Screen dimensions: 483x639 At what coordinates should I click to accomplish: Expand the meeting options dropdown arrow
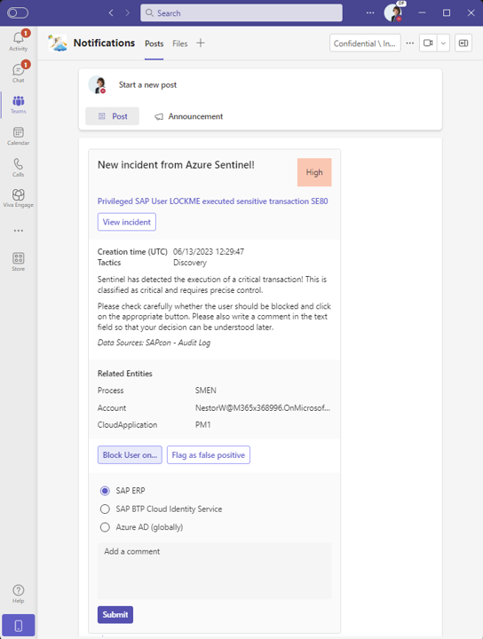point(443,43)
